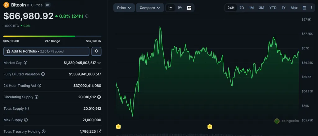Open Fully Diluted Valuation info icon
318x136 pixels.
point(43,74)
